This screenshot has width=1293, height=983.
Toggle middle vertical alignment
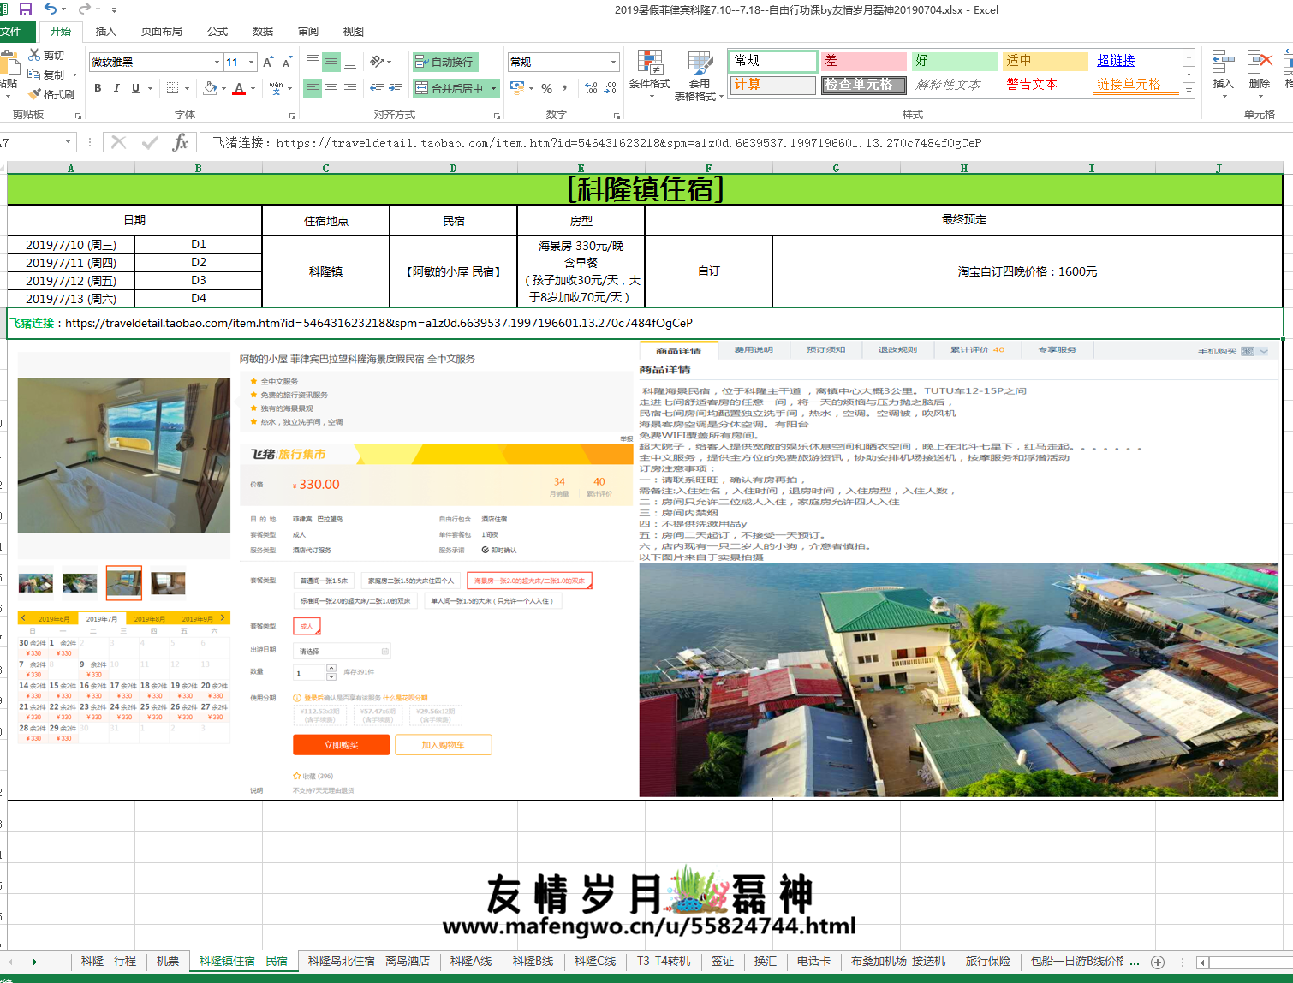click(x=331, y=62)
